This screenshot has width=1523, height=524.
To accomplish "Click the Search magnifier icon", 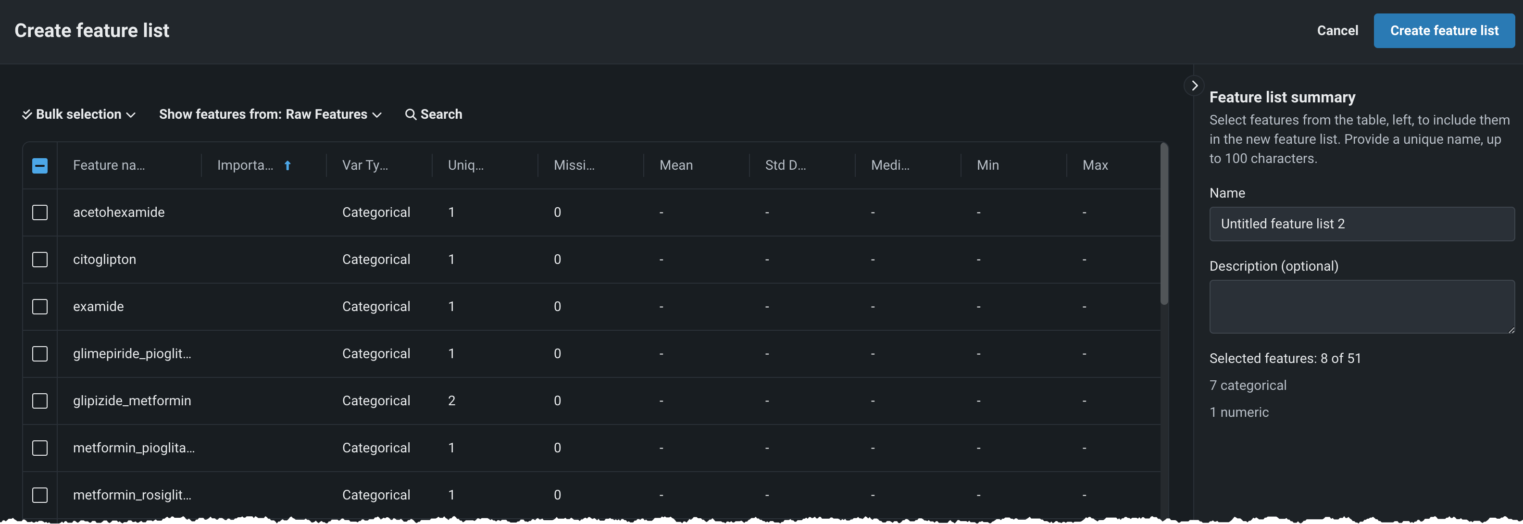I will pos(410,115).
